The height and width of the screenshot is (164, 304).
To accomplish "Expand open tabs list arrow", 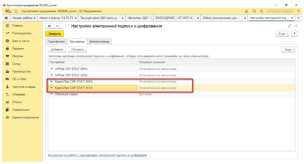I will 299,18.
